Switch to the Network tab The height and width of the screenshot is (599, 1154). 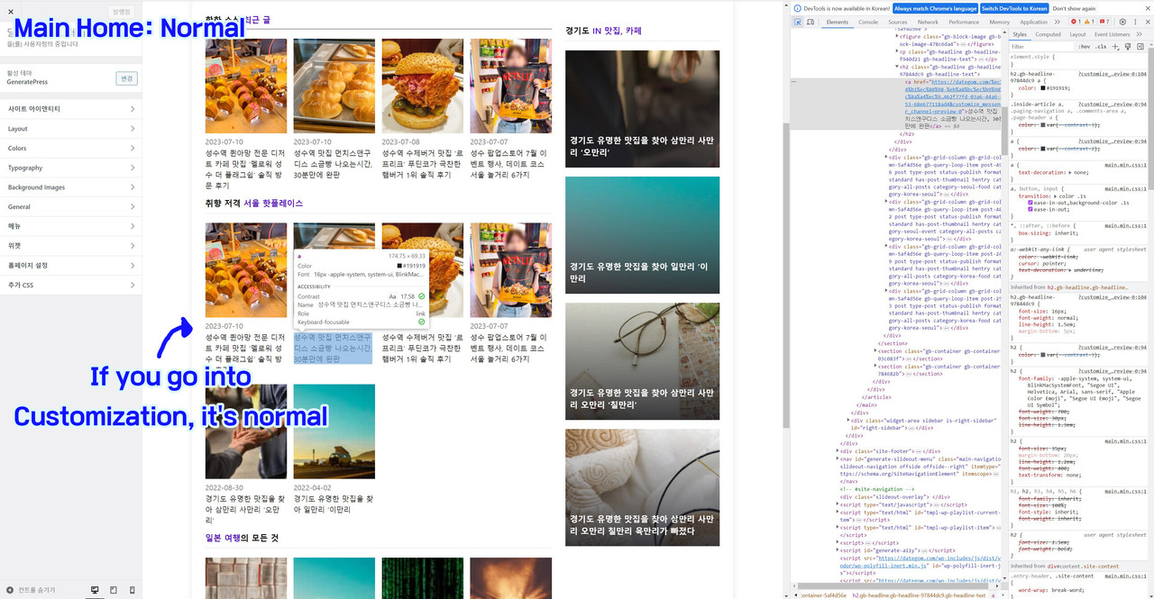click(928, 22)
